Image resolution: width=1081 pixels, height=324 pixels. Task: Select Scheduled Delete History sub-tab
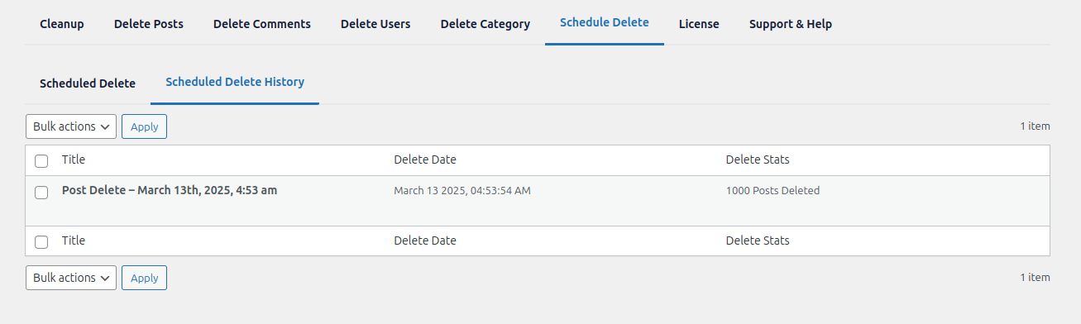click(235, 83)
